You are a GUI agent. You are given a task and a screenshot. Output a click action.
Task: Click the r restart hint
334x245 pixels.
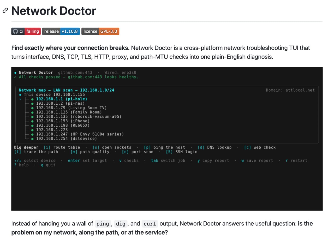point(296,161)
